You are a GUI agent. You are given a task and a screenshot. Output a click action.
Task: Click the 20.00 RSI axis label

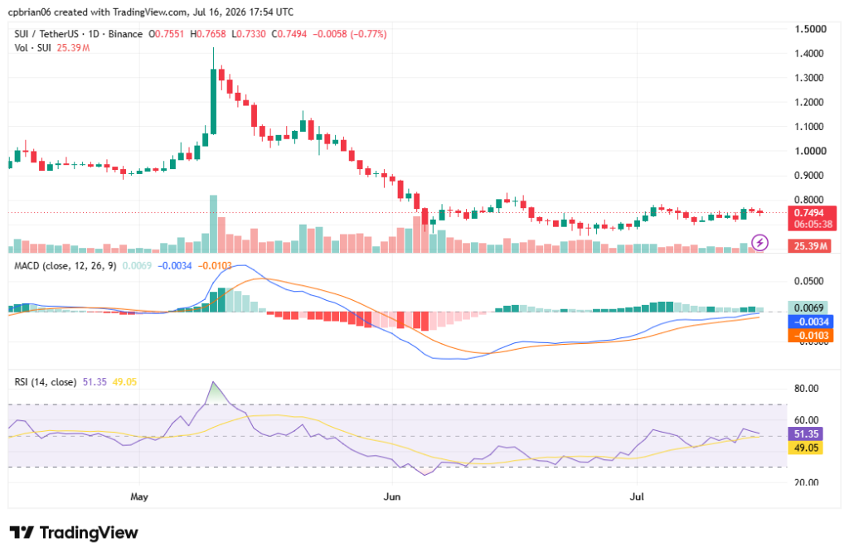pos(806,482)
